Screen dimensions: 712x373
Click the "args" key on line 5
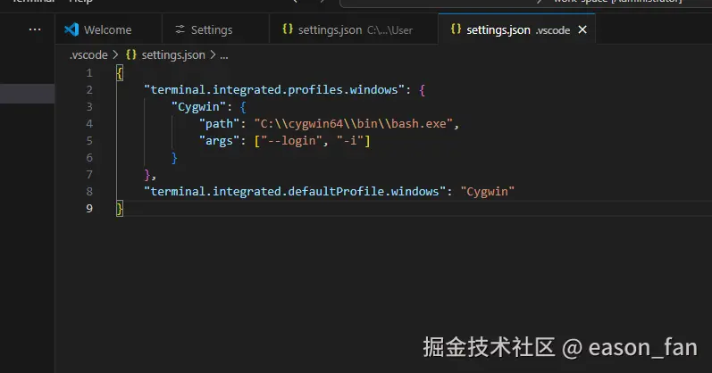[220, 141]
